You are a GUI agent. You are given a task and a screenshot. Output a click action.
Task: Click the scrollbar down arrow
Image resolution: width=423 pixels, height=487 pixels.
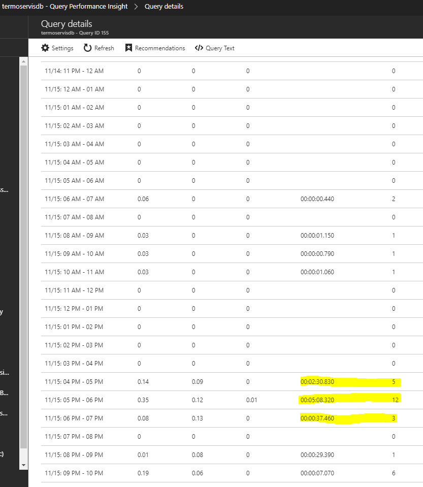pos(23,465)
